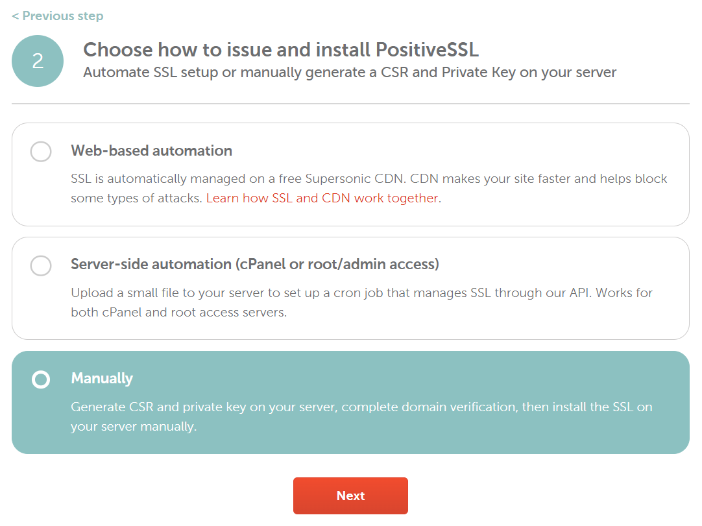
Task: Select the Manually radio button
Action: pos(41,379)
